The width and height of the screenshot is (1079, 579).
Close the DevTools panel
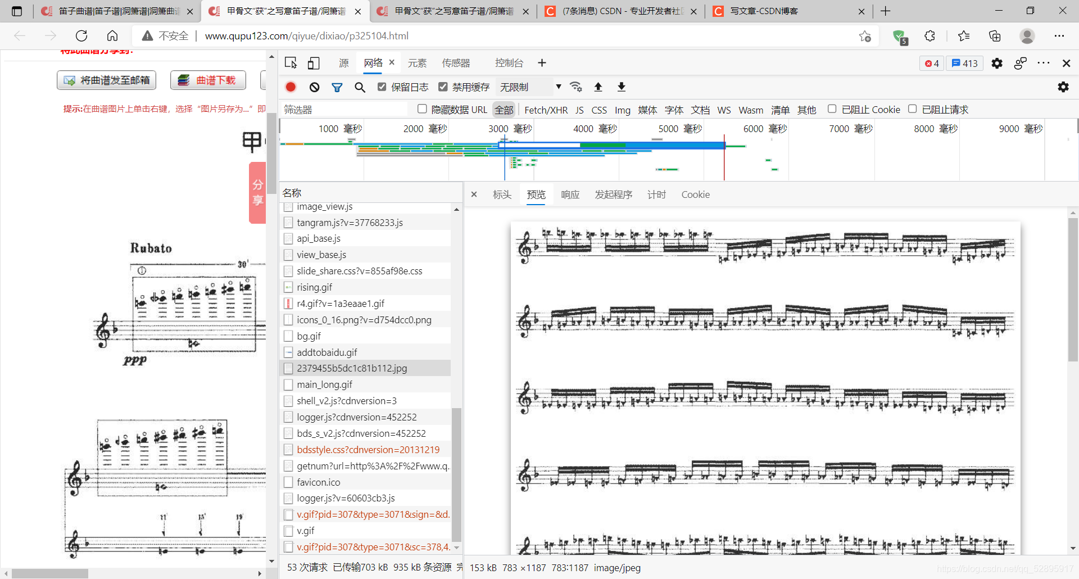(x=1067, y=63)
